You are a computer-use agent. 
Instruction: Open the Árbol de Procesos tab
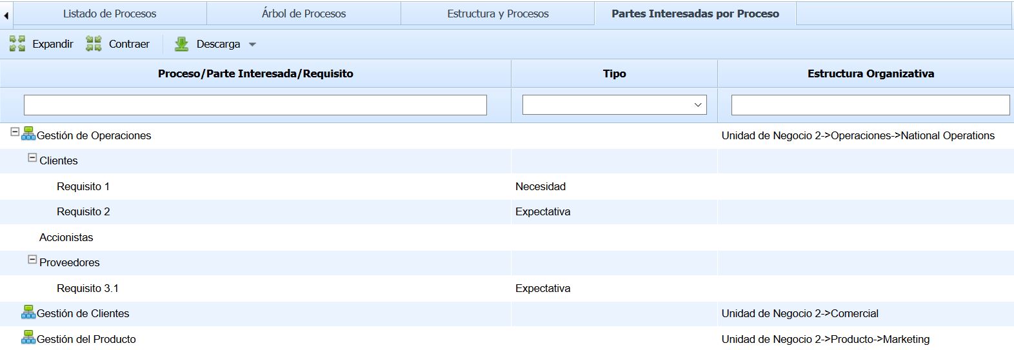point(304,14)
